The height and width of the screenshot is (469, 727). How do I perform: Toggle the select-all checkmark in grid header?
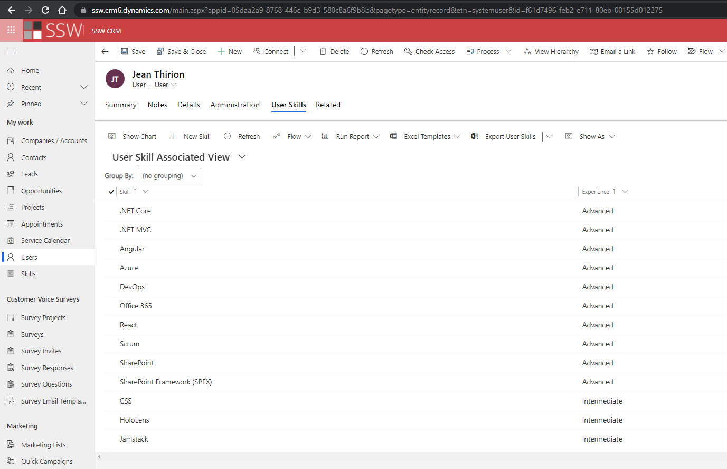[x=111, y=192]
